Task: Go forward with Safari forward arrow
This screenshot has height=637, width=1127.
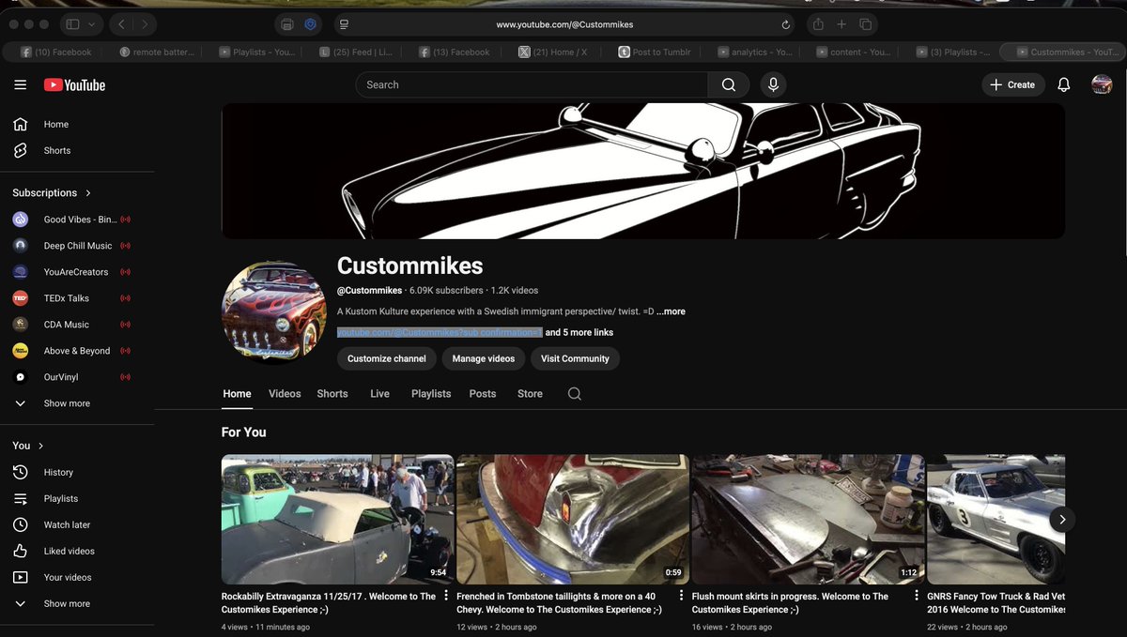Action: pos(146,24)
